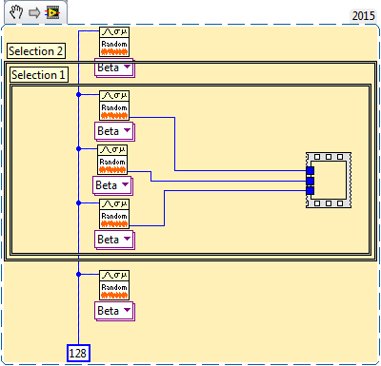Open the Beta dropdown overlapping Selection 2 border
381x366 pixels.
point(114,67)
